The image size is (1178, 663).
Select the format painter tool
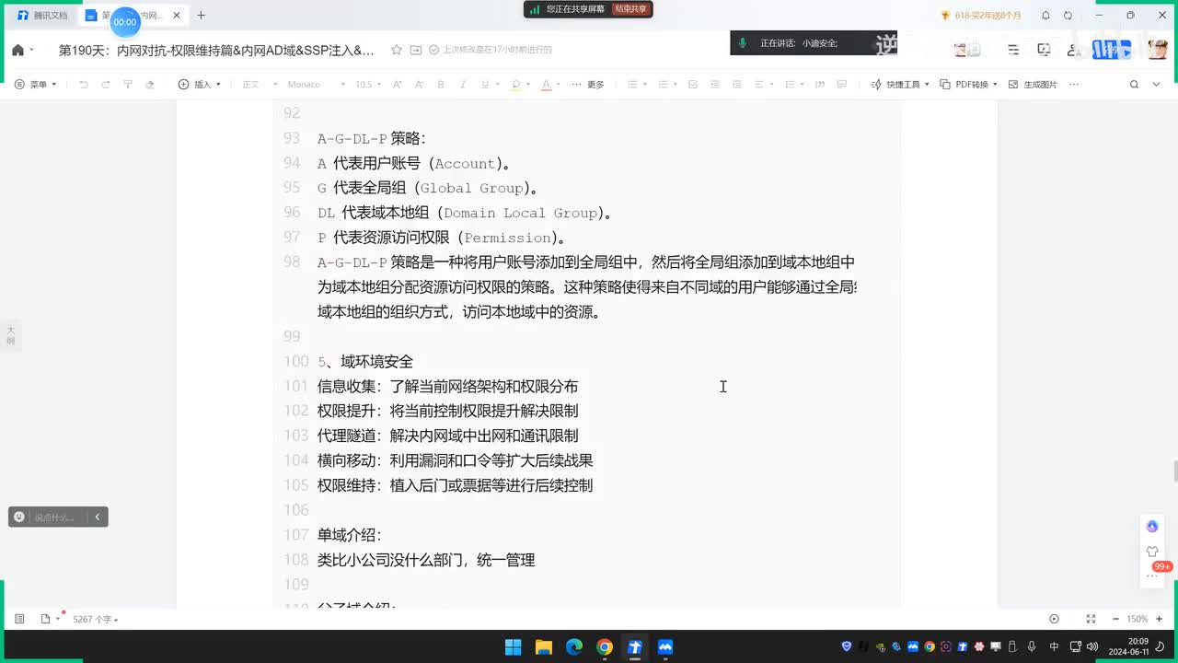[128, 84]
